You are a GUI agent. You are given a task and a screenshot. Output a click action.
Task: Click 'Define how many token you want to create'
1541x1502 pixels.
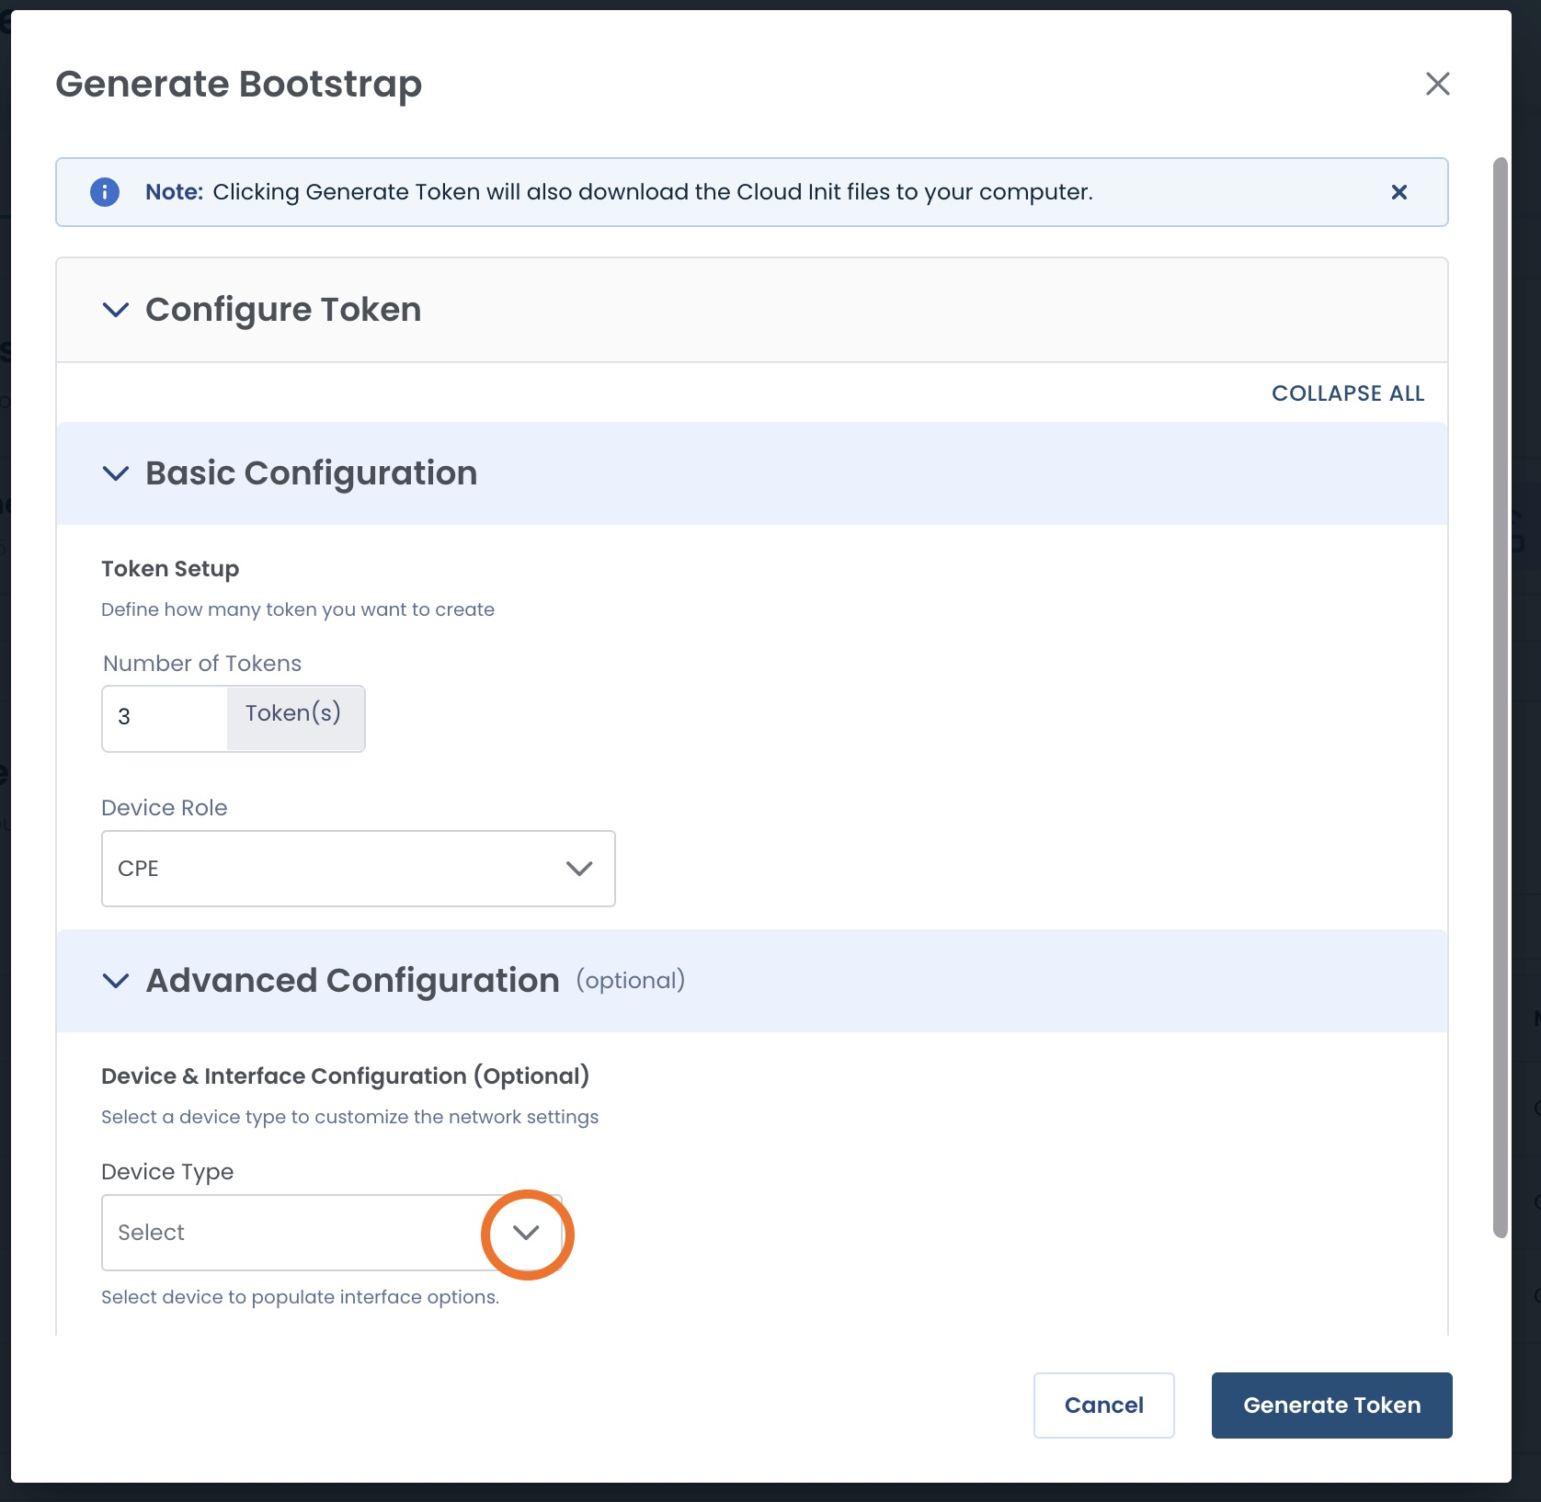click(x=298, y=609)
